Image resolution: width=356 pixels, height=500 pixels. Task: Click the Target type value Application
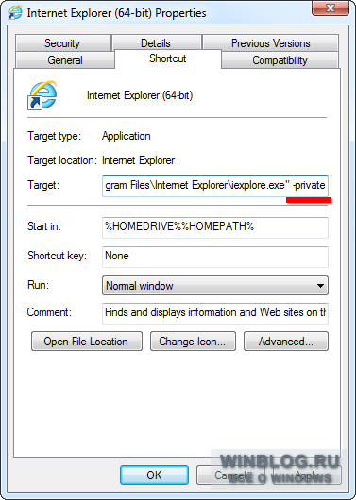tap(127, 136)
